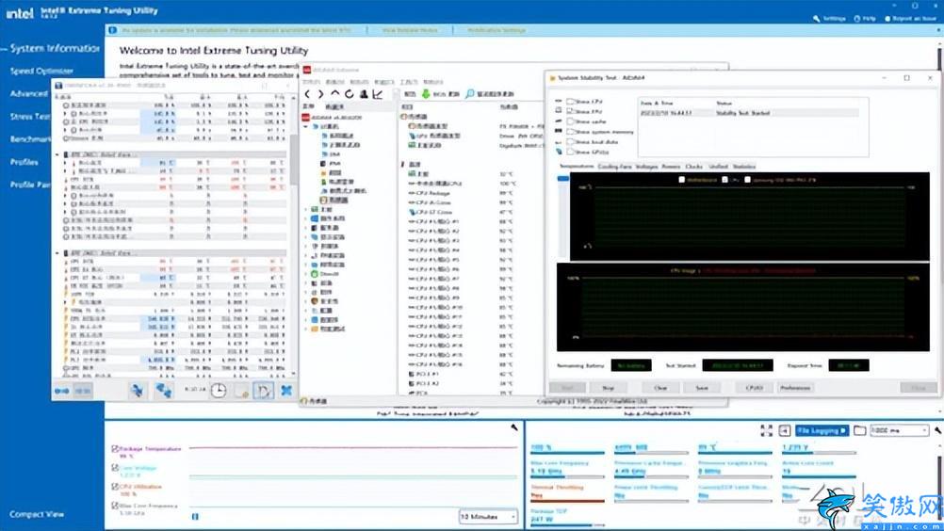Click the XTU monitor panel wrench icon
Image resolution: width=944 pixels, height=531 pixels.
(x=938, y=430)
